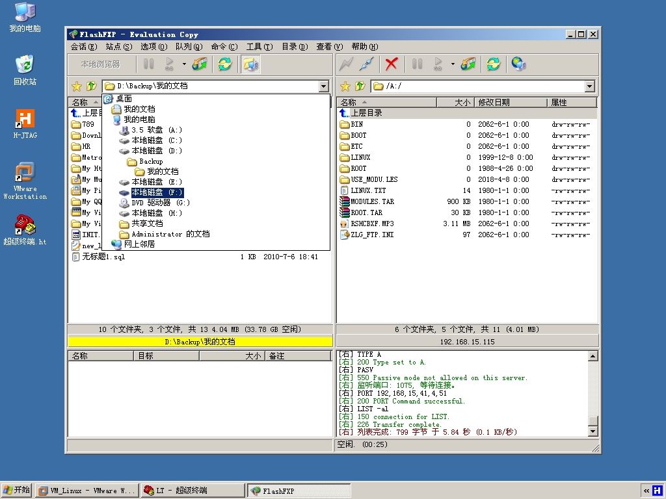Click the globe remote browser icon

[x=518, y=64]
